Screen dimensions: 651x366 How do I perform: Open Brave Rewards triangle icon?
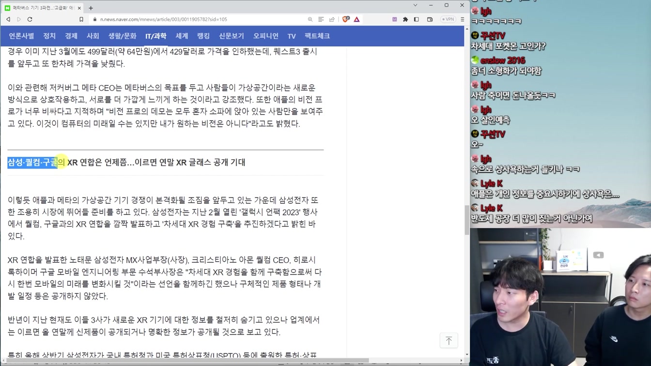(356, 19)
